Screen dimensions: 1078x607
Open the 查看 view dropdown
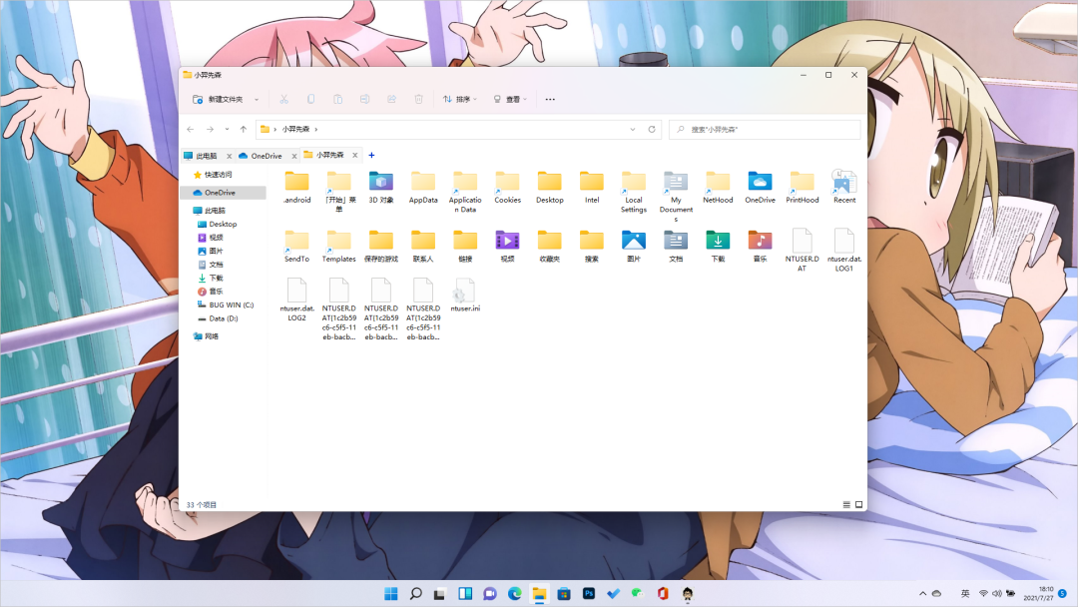pyautogui.click(x=511, y=100)
